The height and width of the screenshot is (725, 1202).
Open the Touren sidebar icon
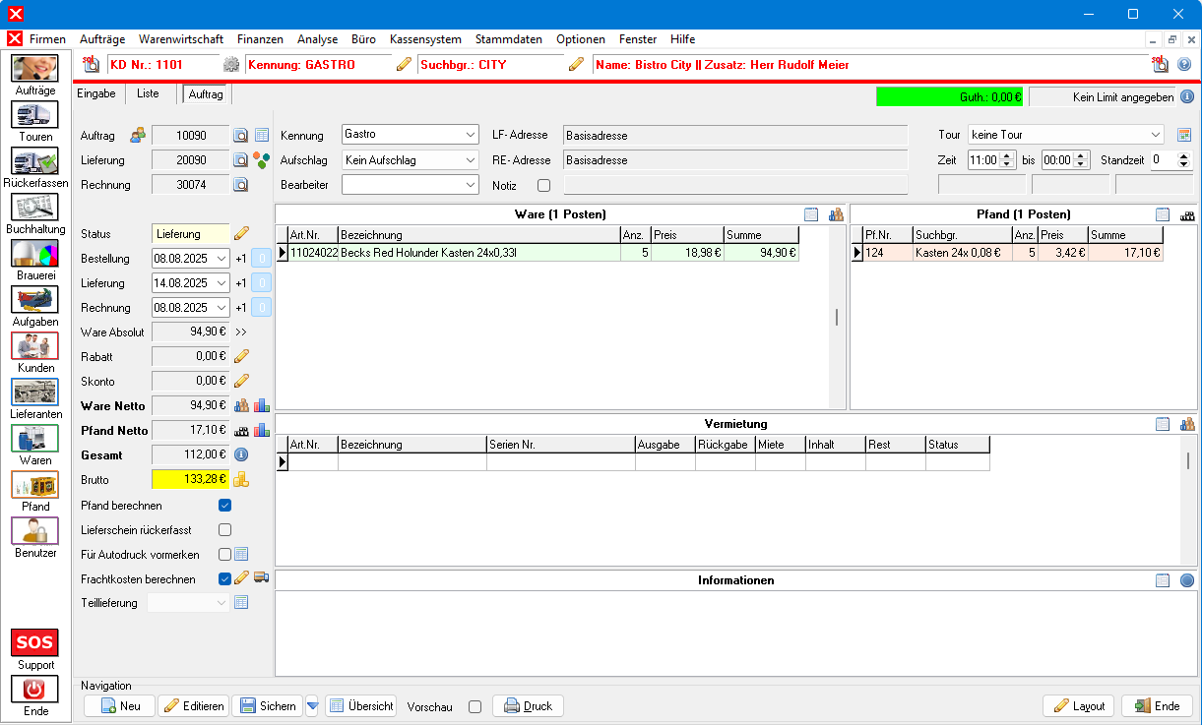[35, 115]
